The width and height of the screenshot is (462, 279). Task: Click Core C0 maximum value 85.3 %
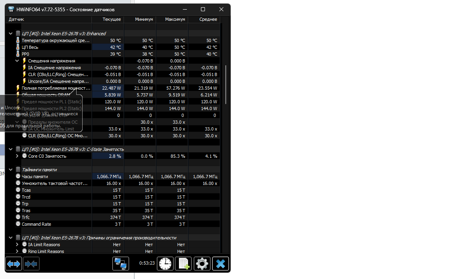click(178, 156)
